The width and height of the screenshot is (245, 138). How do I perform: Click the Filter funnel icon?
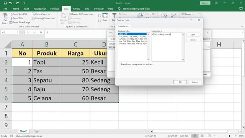point(114,15)
